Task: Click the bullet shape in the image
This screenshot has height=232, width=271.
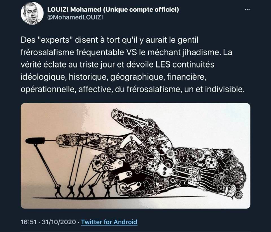Action: tap(35, 140)
